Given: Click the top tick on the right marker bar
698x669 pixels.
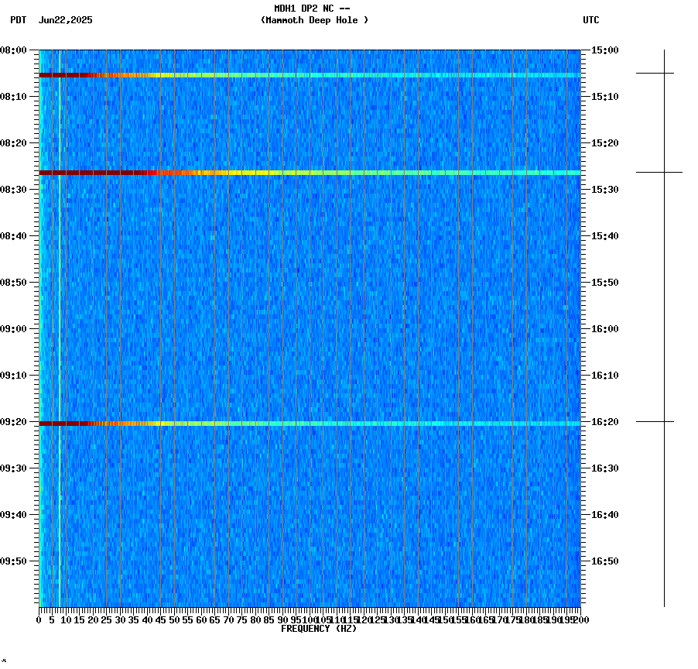Looking at the screenshot, I should 665,74.
